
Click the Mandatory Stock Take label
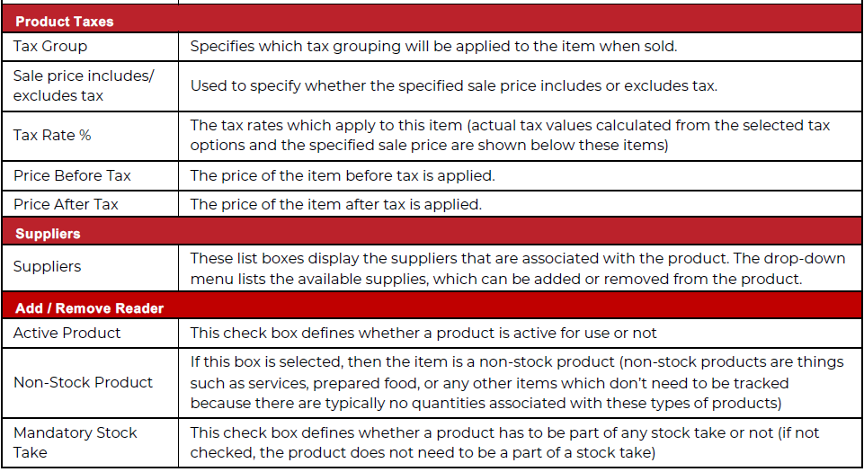[x=75, y=443]
